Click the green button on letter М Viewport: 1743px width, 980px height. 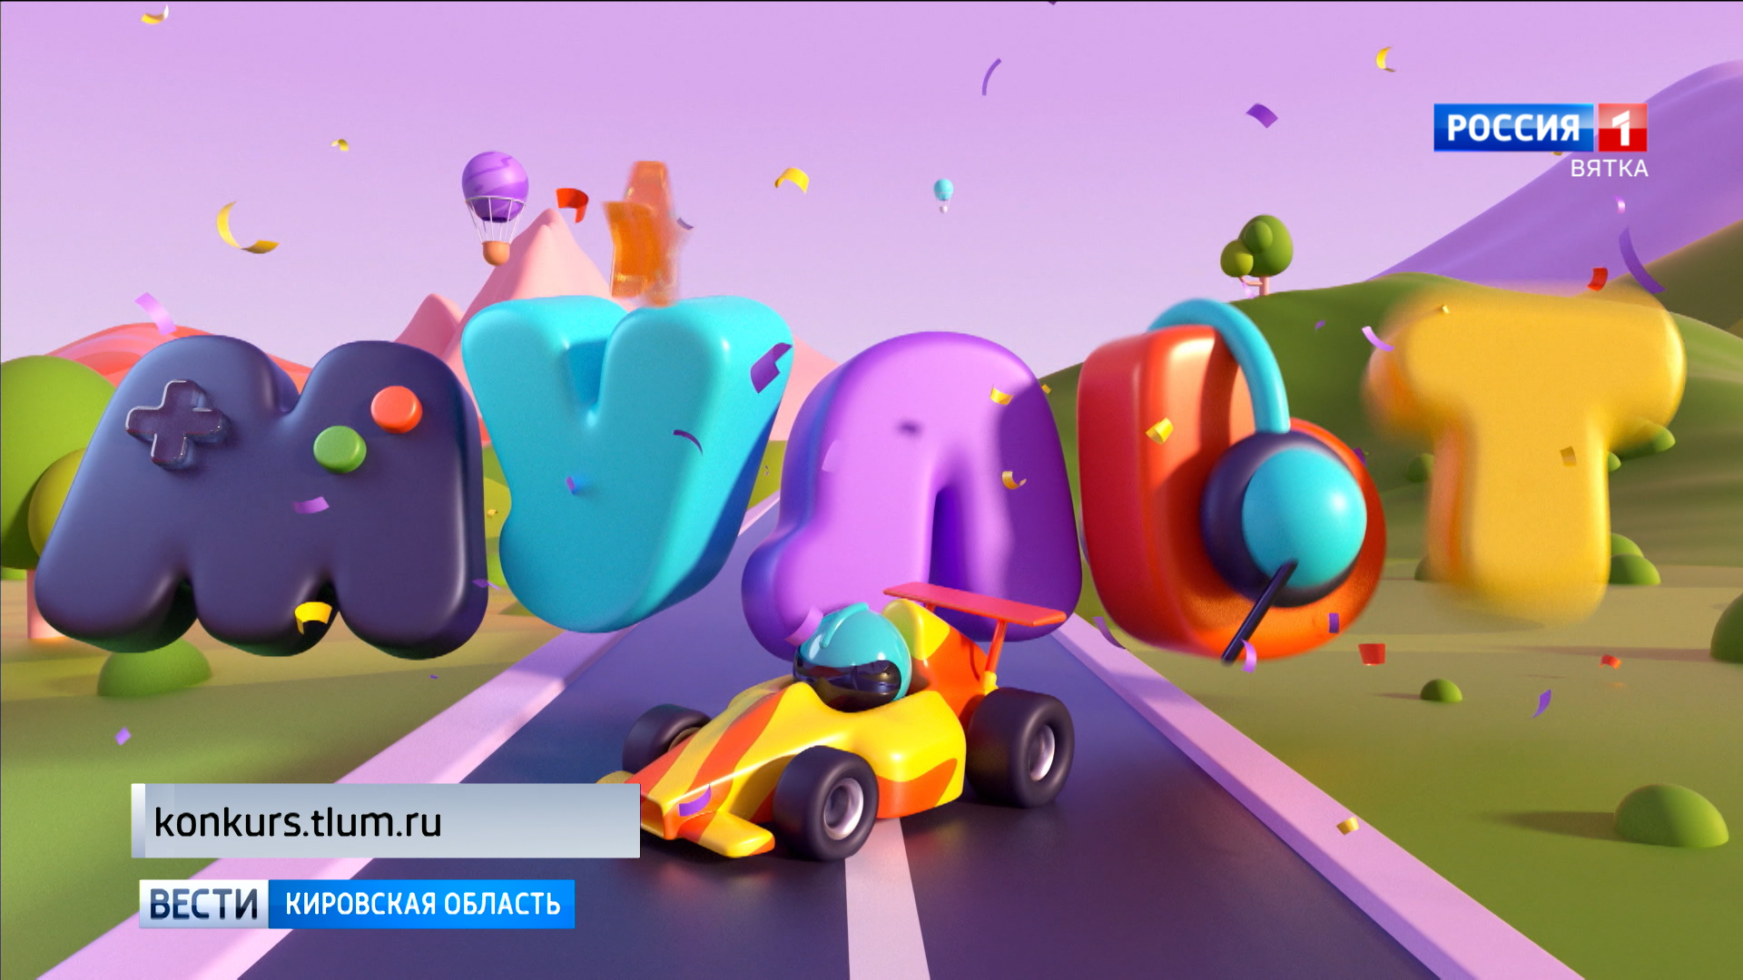(340, 449)
